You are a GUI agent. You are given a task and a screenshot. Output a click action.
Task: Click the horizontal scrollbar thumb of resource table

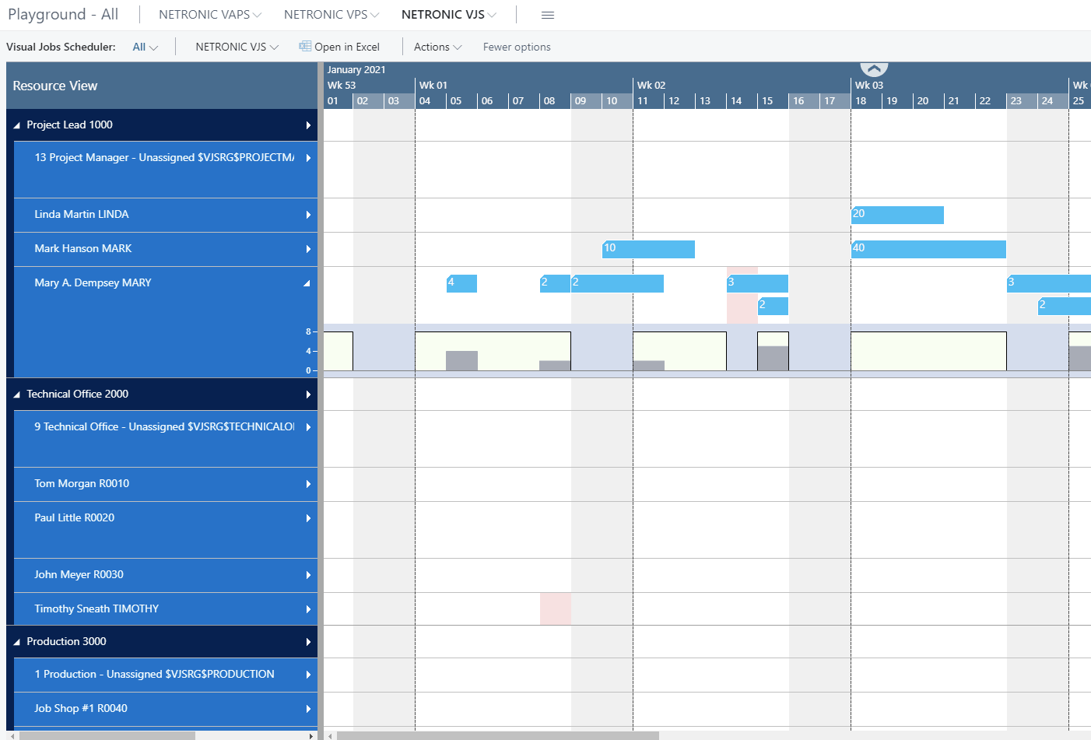coord(107,735)
